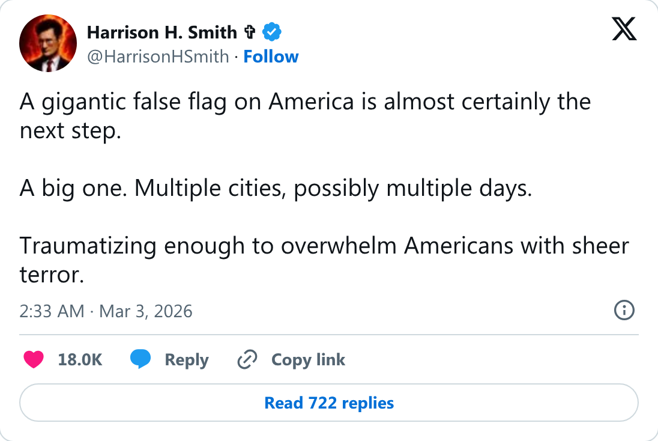Click the cross emoji beside the name

[x=250, y=32]
